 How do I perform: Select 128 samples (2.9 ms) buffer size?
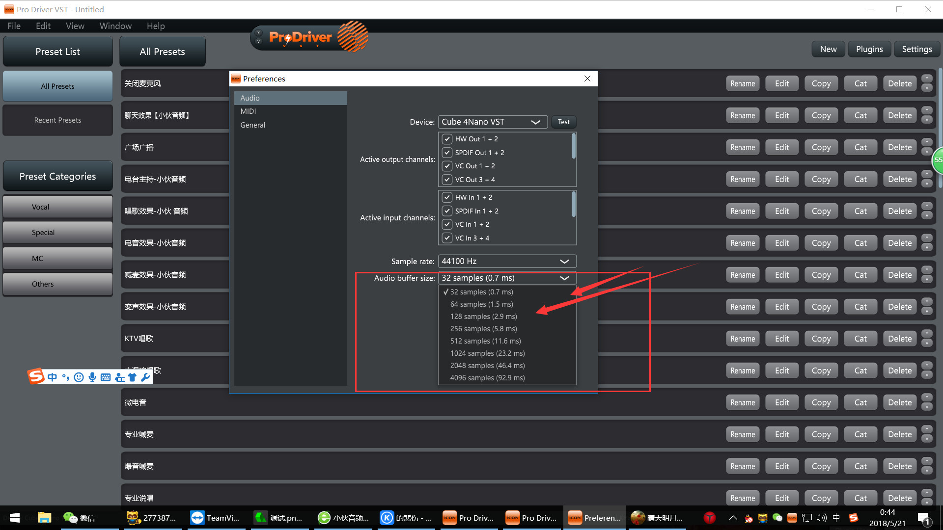pos(507,317)
